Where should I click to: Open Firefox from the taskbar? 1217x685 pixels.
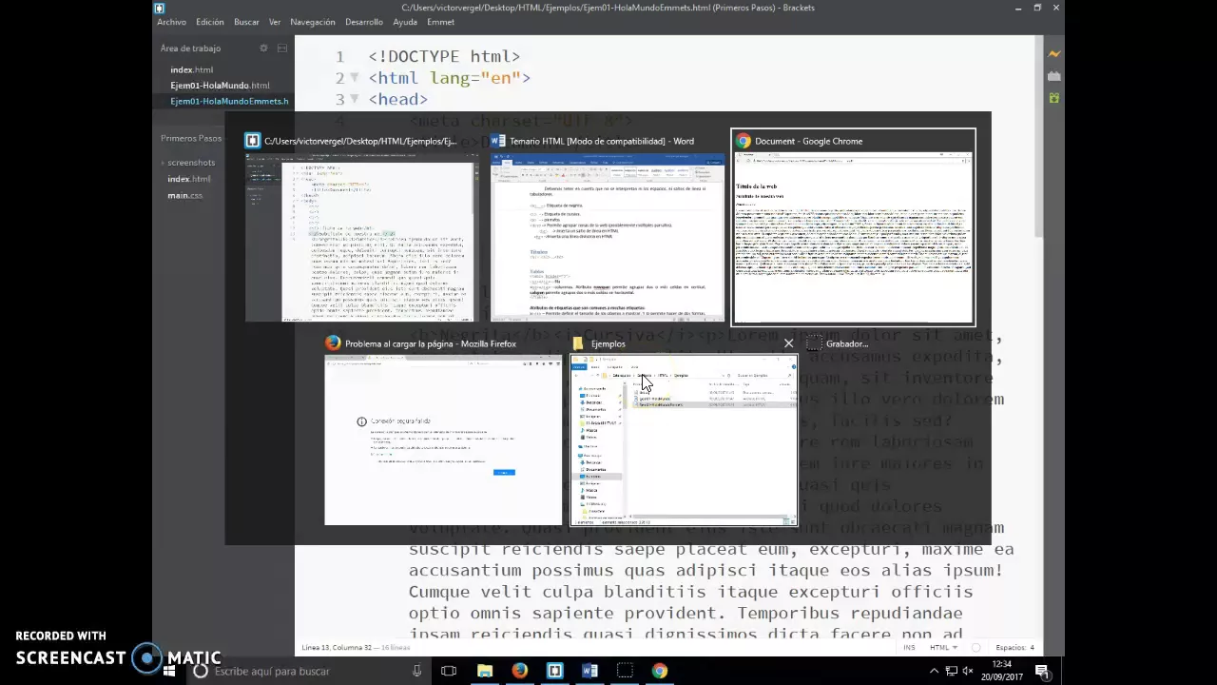[519, 671]
